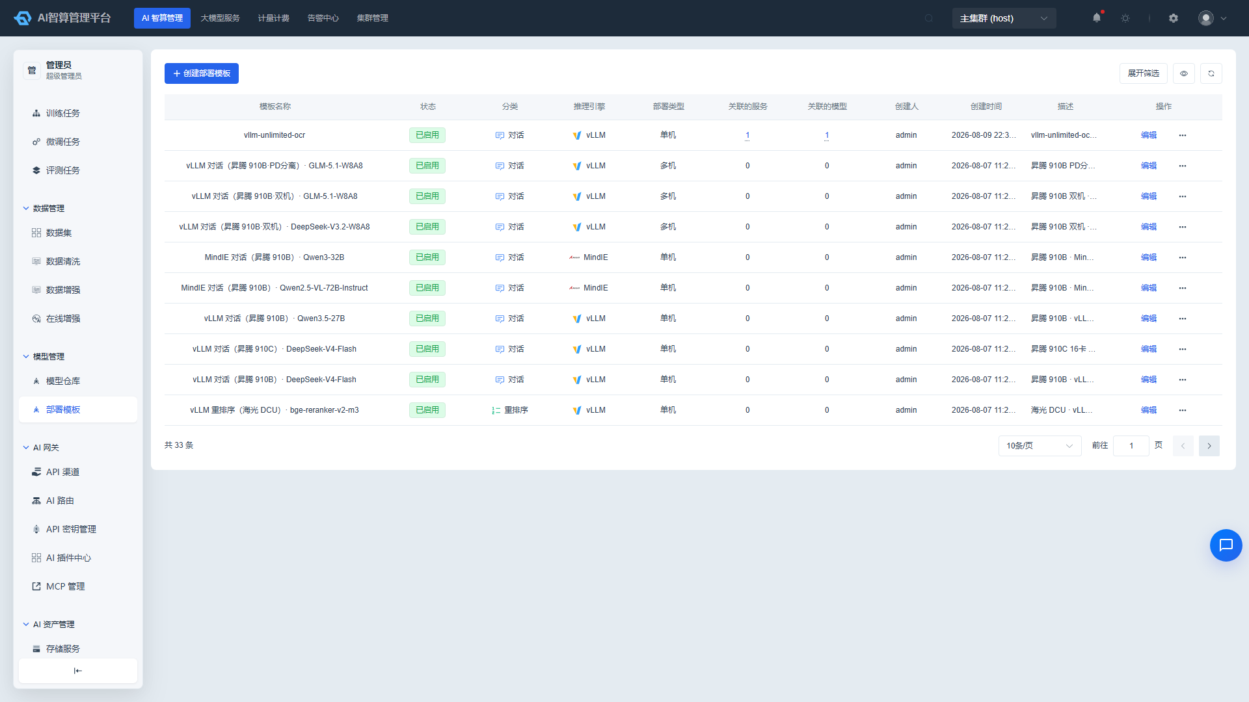This screenshot has width=1249, height=702.
Task: Switch to the 计量计费 tab
Action: click(x=274, y=18)
